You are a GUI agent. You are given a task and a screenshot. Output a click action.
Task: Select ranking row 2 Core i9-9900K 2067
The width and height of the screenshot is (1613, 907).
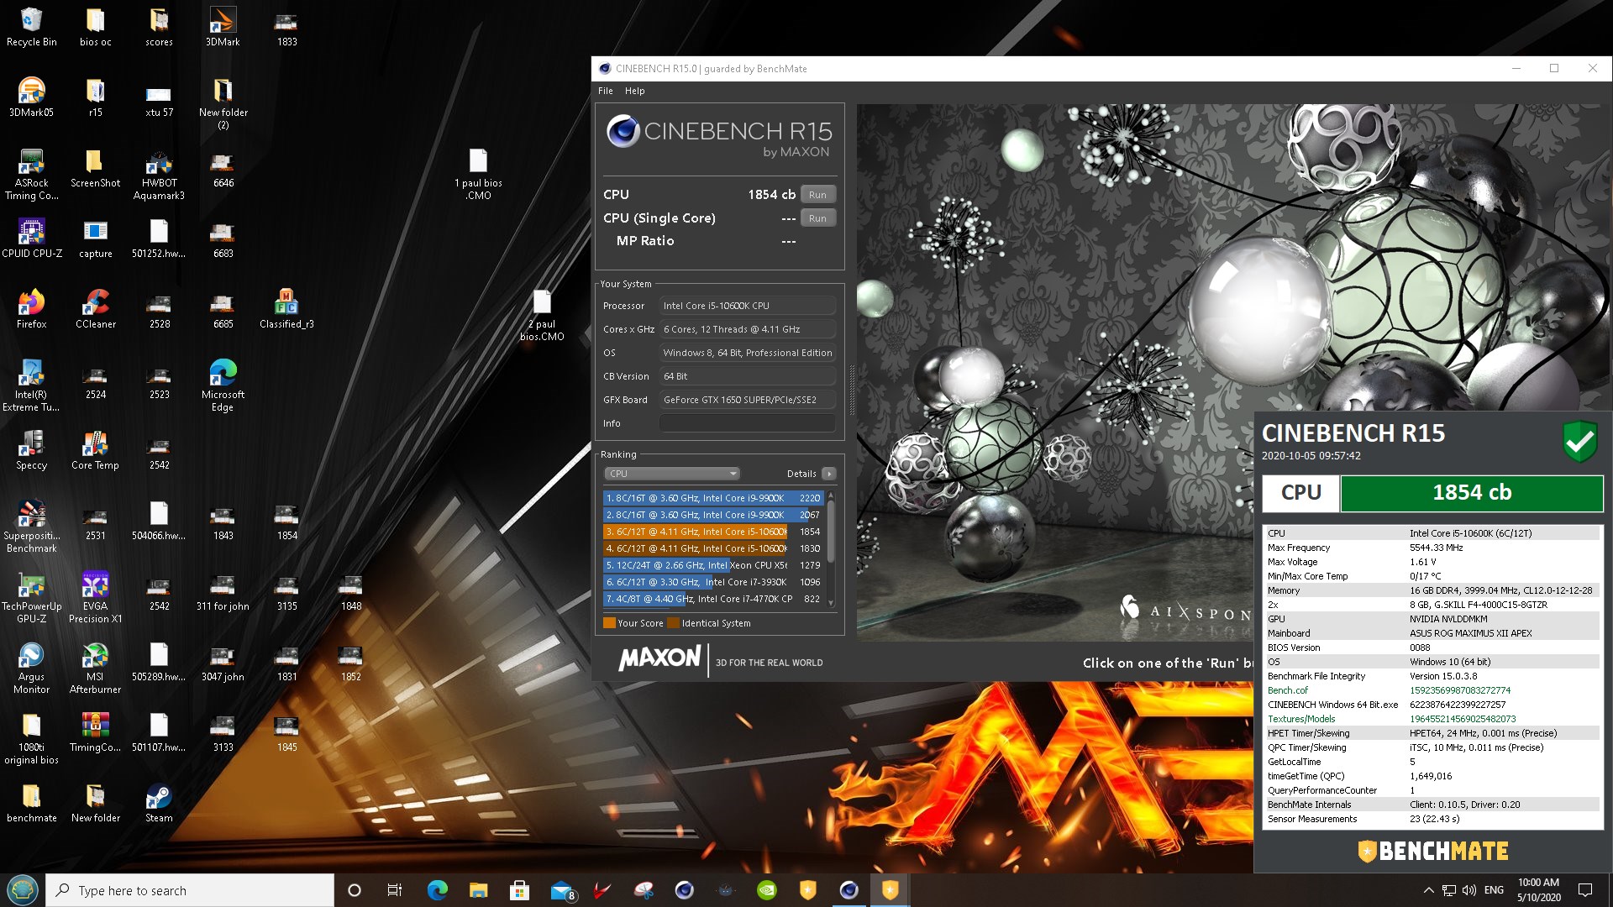click(x=713, y=515)
